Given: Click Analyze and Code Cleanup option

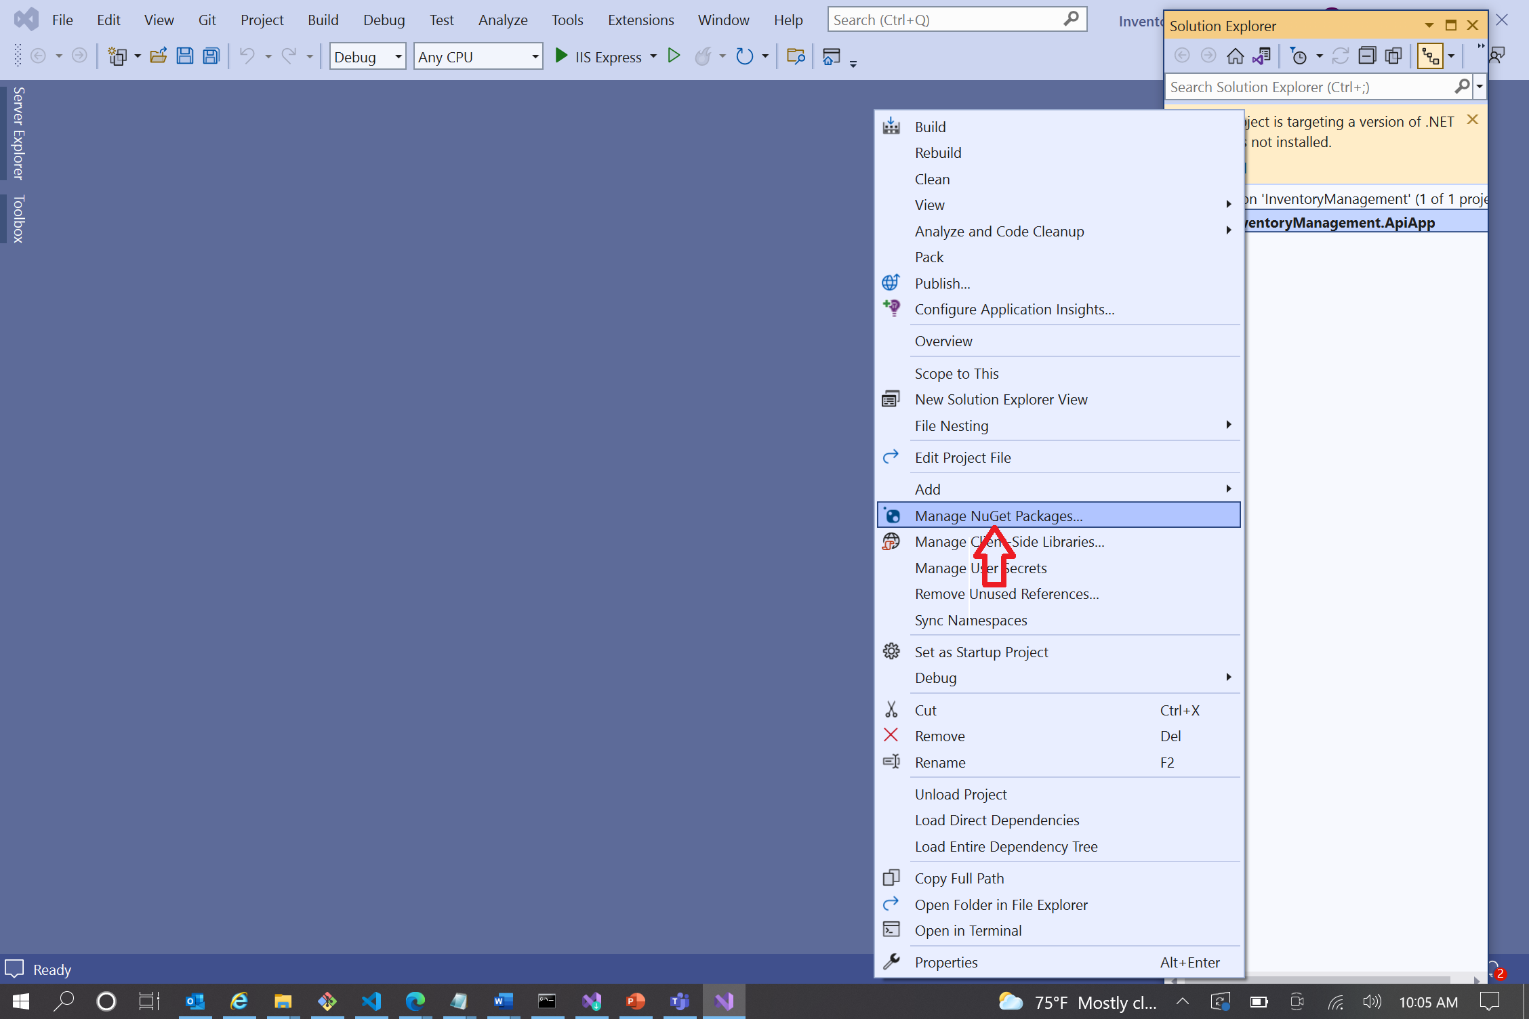Looking at the screenshot, I should (x=1000, y=231).
